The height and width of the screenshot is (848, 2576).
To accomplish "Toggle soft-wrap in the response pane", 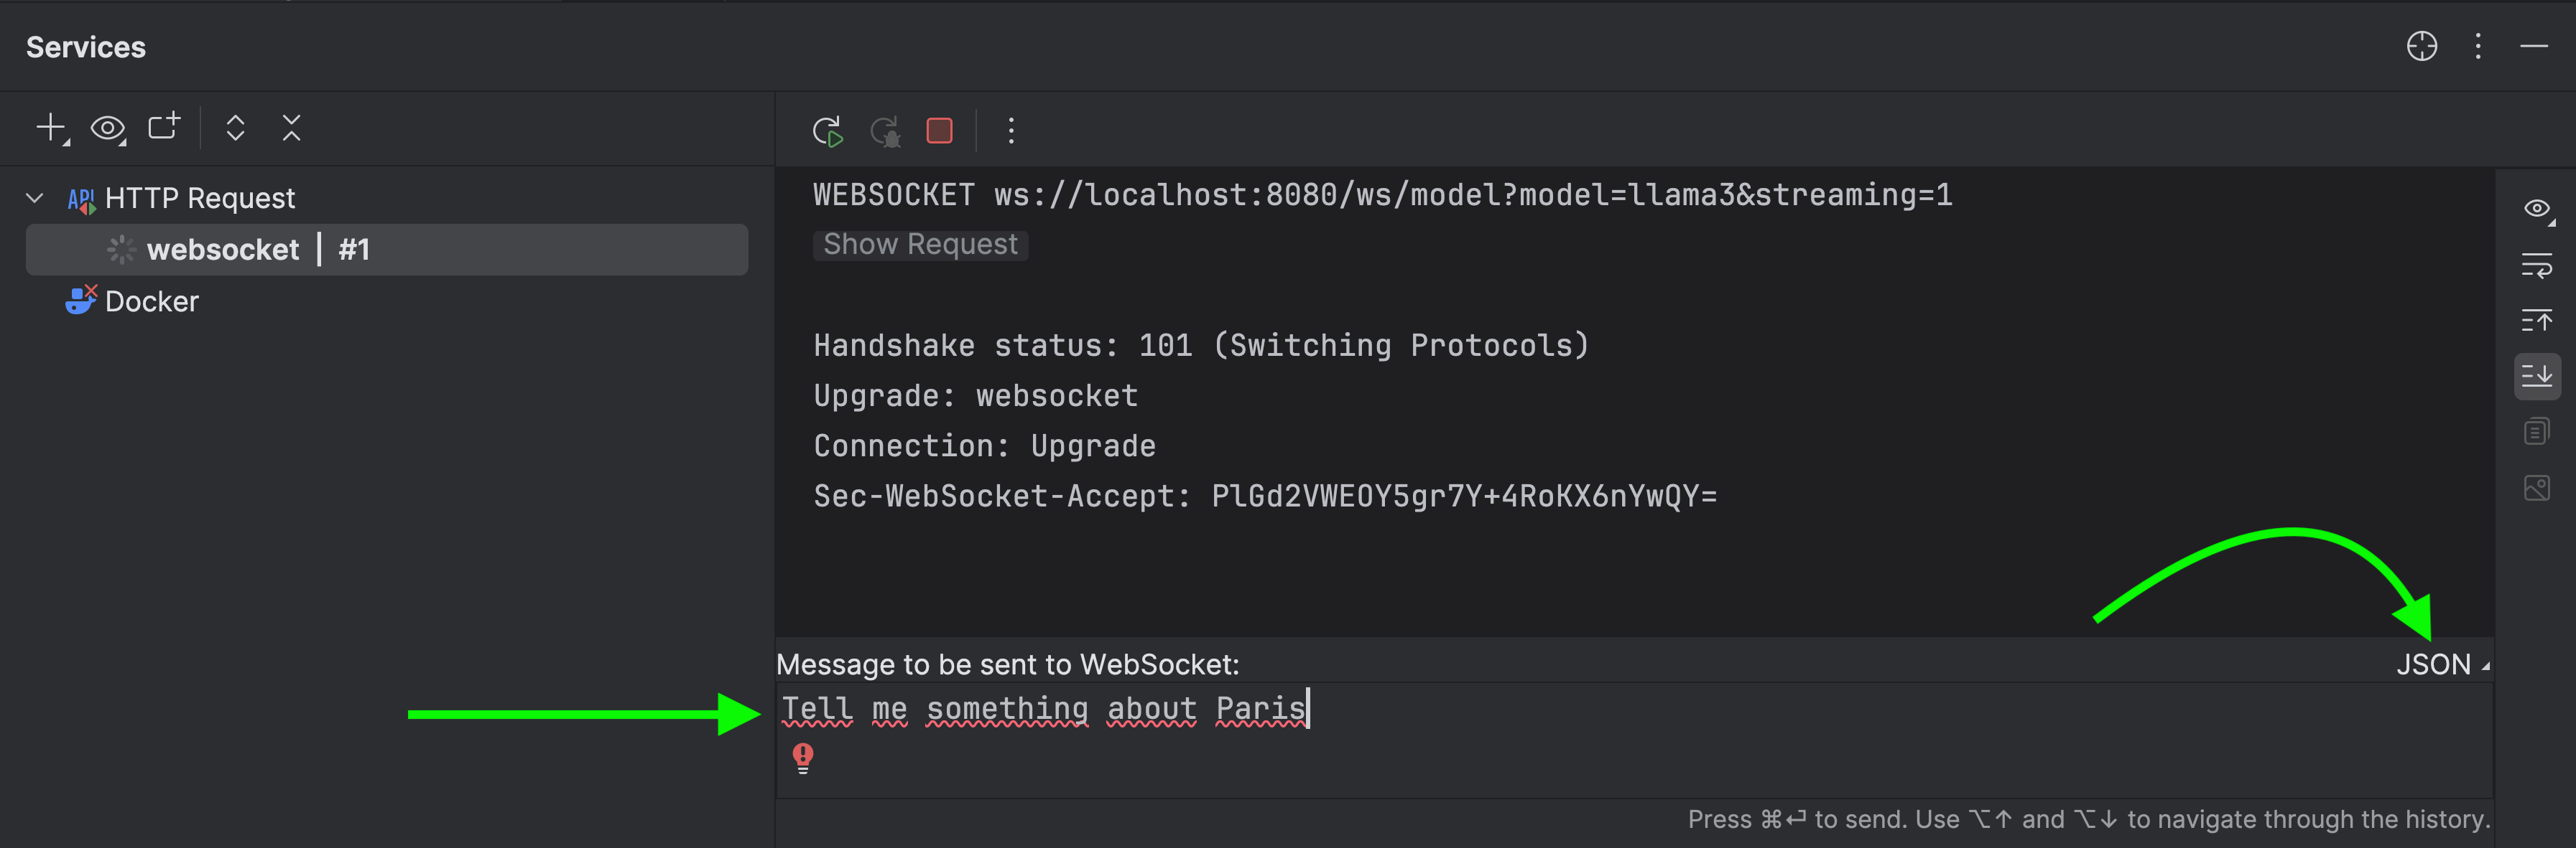I will coord(2537,265).
